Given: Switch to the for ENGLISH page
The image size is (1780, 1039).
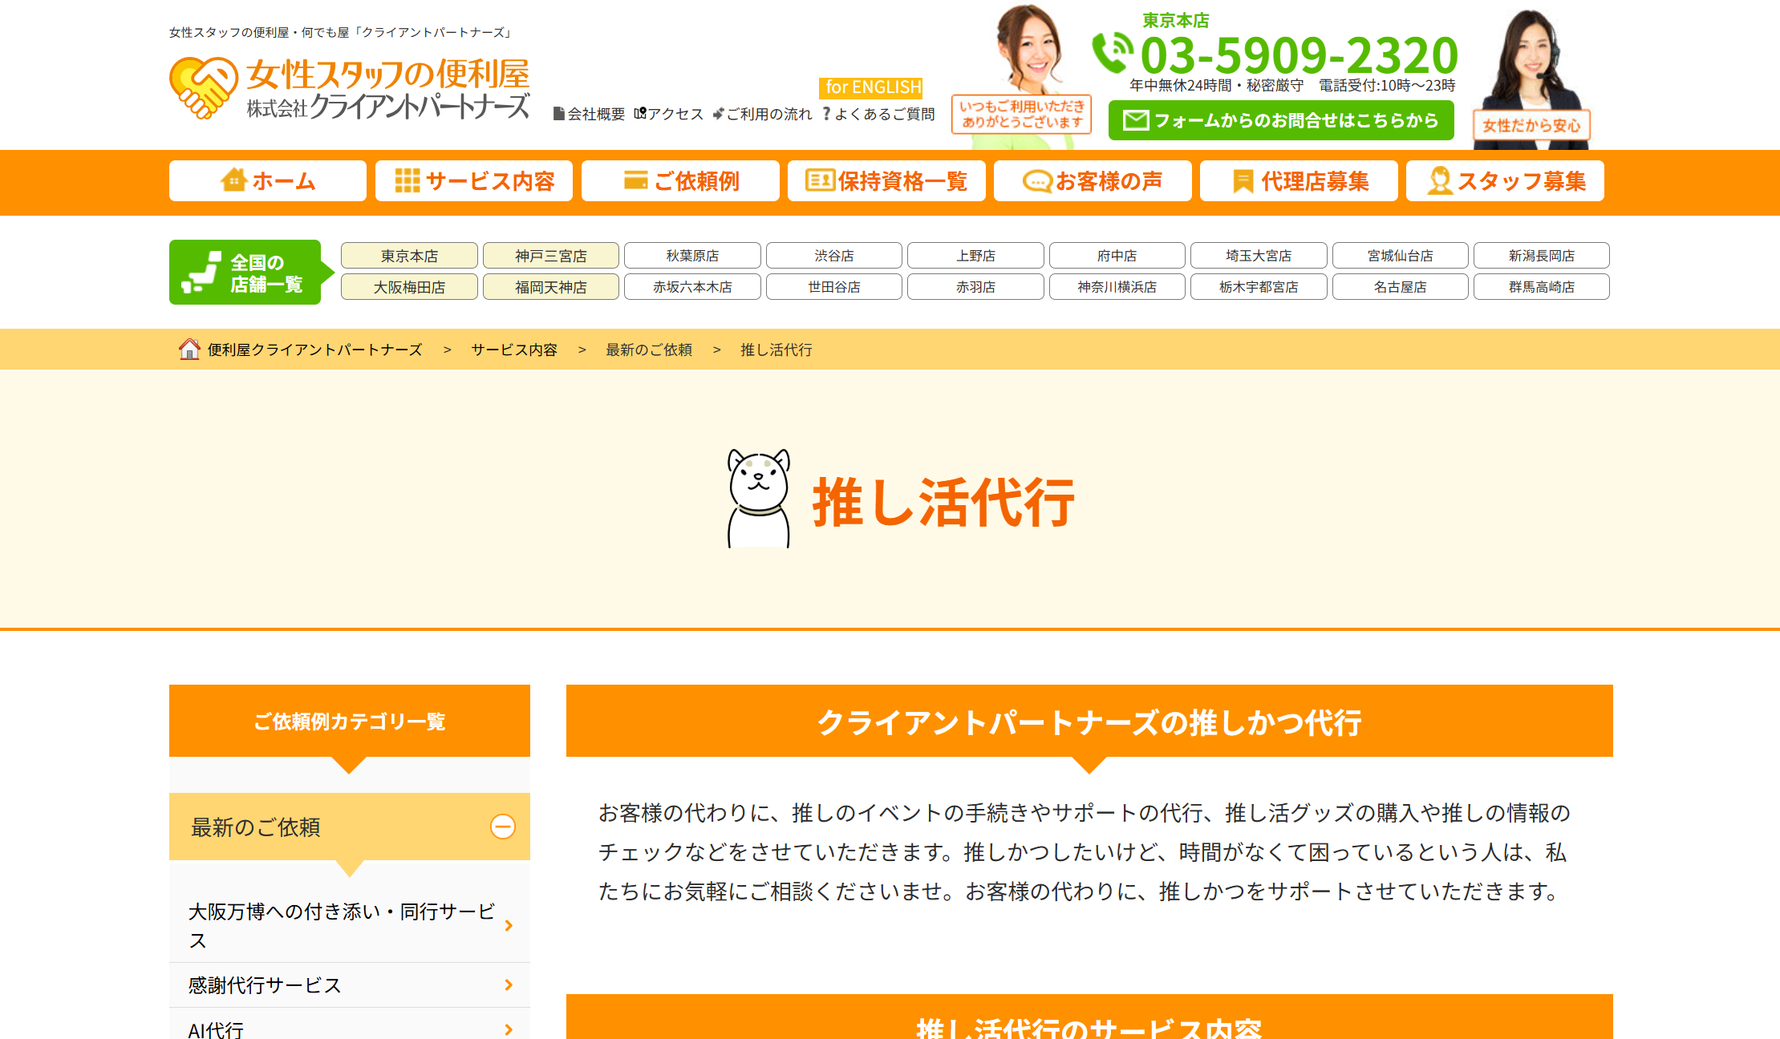Looking at the screenshot, I should point(870,87).
